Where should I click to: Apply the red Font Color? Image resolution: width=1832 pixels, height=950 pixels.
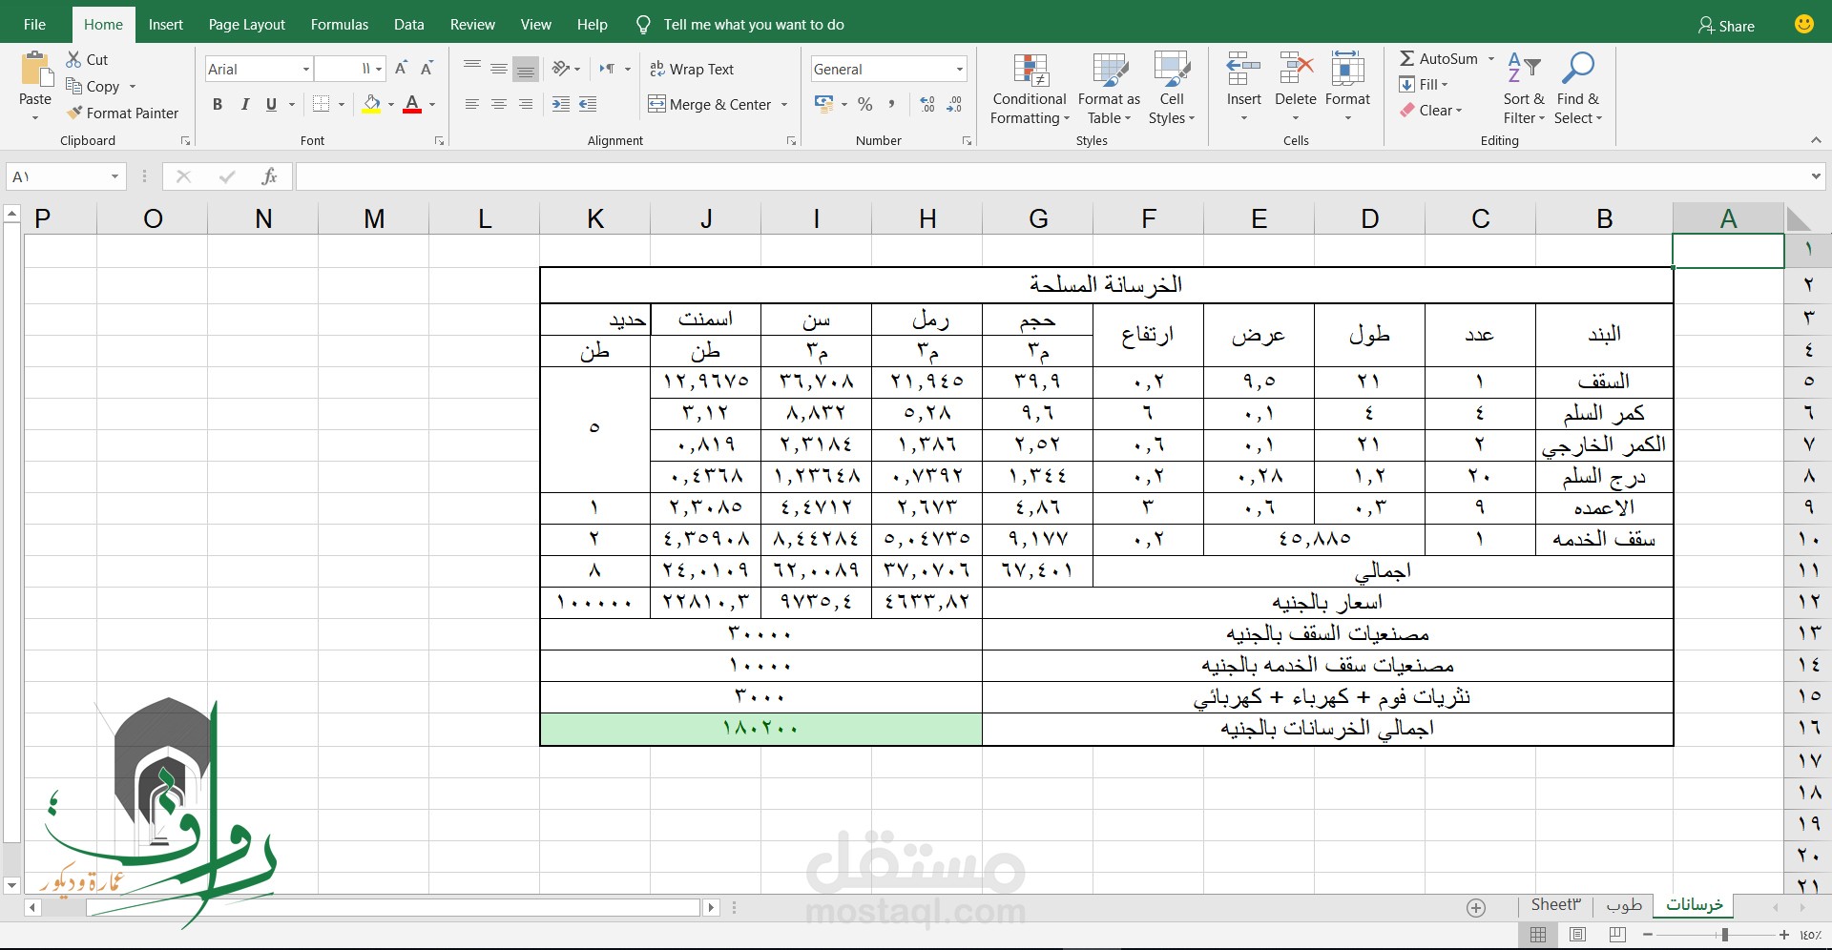(x=412, y=104)
